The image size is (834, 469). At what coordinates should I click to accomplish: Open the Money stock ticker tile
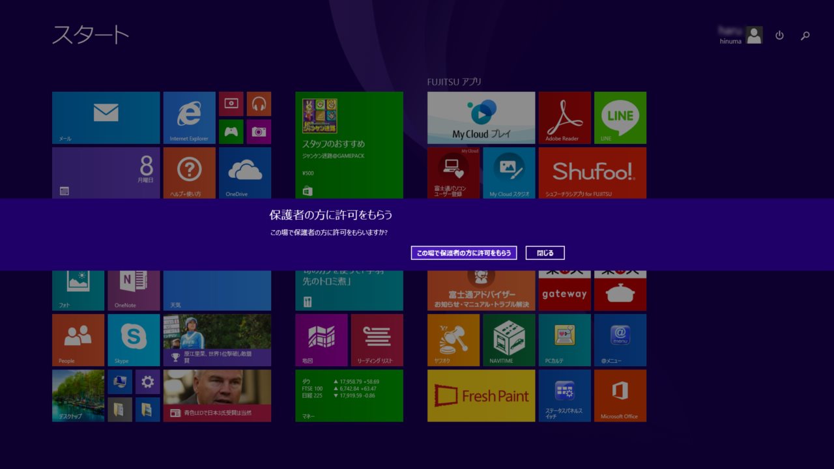(349, 395)
